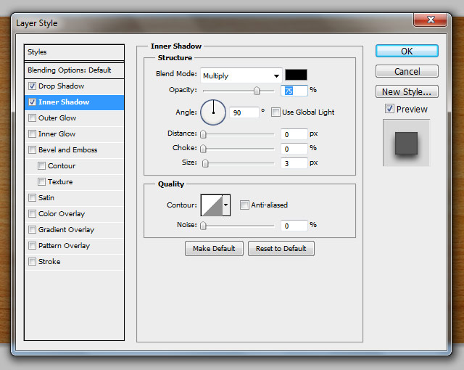
Task: Click the New Style... button
Action: pyautogui.click(x=407, y=92)
